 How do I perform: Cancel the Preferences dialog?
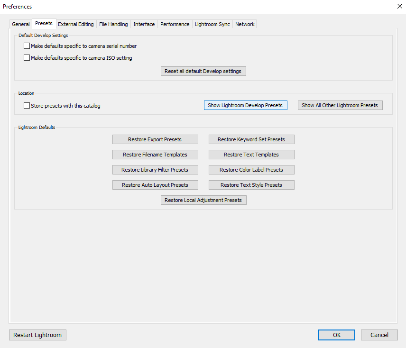pyautogui.click(x=379, y=335)
